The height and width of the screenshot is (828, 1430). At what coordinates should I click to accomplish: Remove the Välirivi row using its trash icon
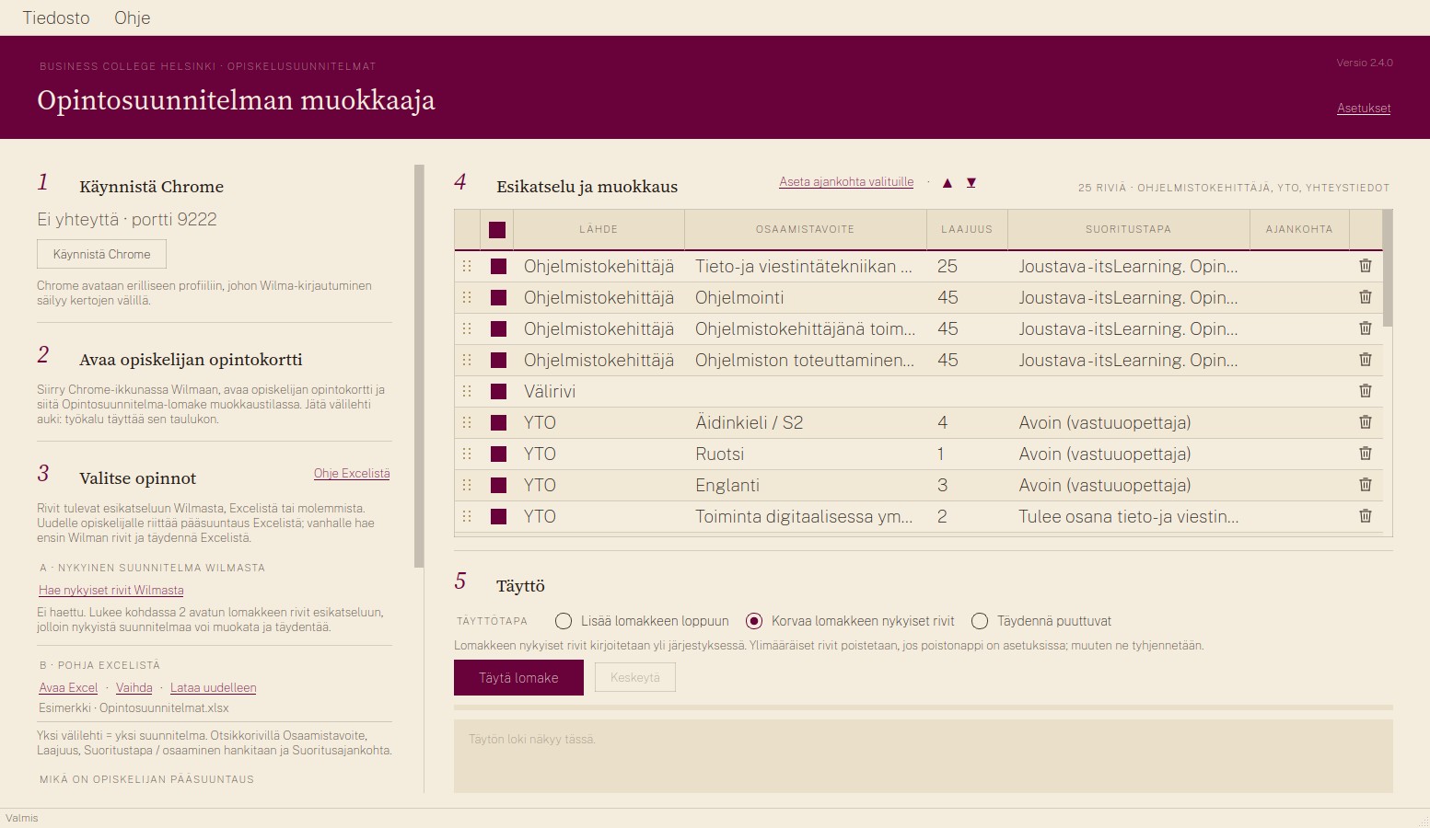click(1366, 391)
